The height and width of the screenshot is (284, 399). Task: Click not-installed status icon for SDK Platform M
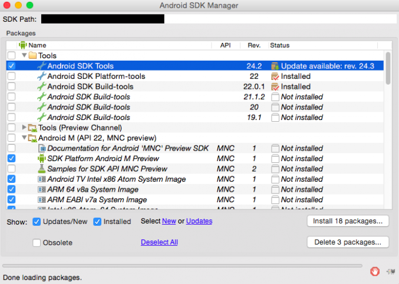click(x=275, y=159)
